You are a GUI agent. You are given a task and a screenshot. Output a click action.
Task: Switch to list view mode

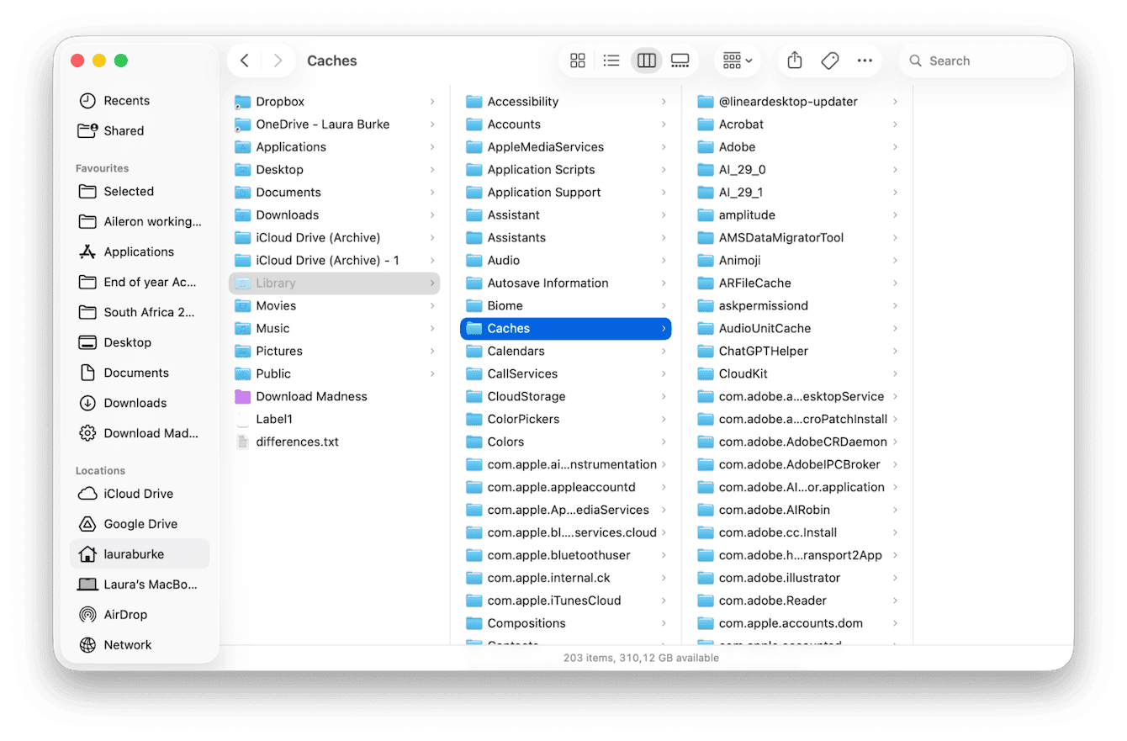coord(611,60)
